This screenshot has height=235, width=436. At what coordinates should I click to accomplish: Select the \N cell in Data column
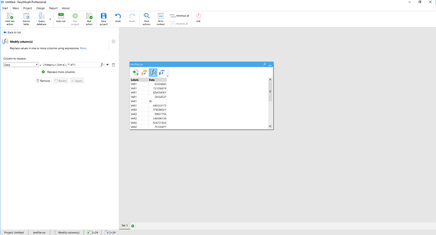[157, 101]
